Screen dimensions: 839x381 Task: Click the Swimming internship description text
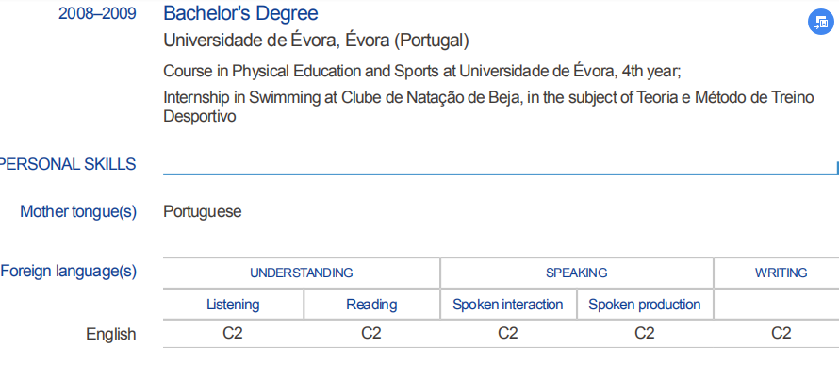[x=488, y=107]
